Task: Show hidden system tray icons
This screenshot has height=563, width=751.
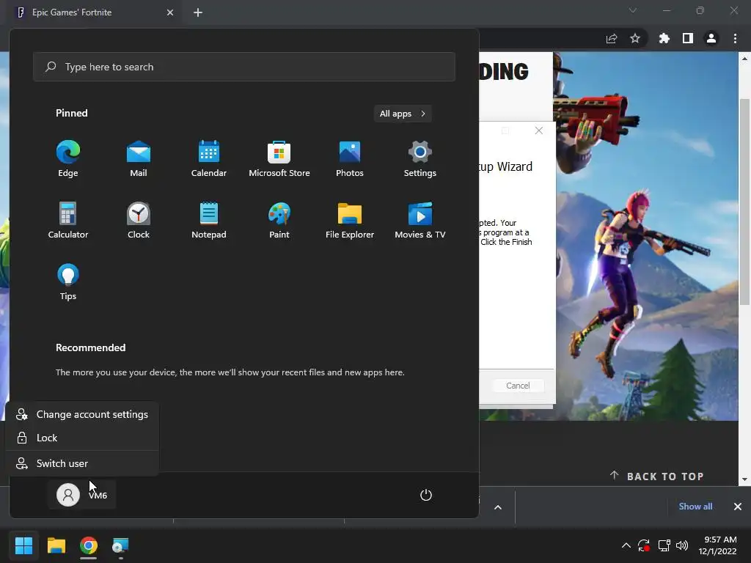Action: 626,545
